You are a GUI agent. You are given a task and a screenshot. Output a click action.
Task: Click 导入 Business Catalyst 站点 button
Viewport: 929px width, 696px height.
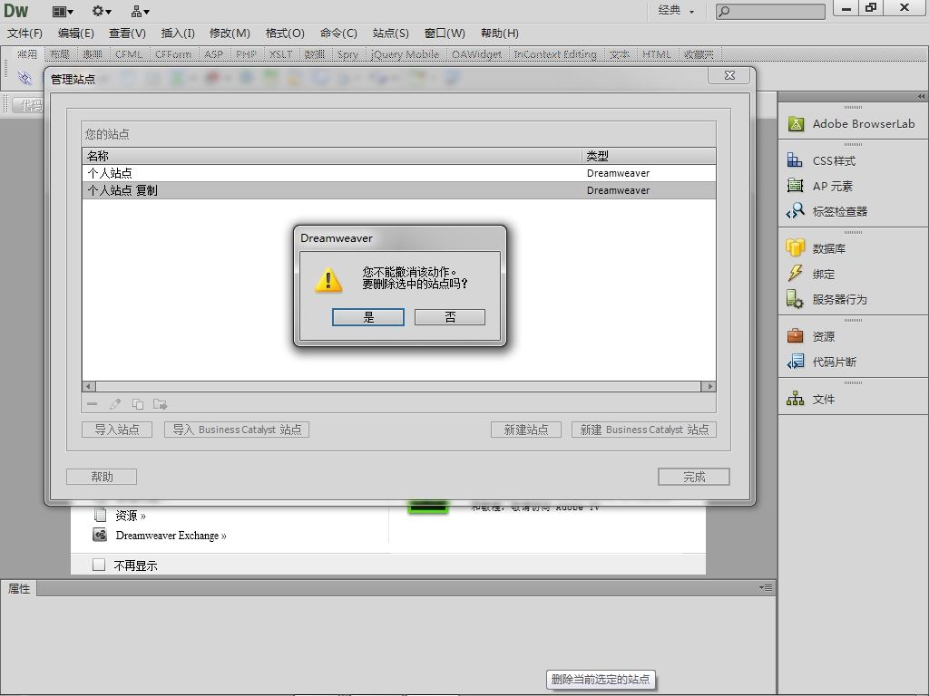(237, 429)
